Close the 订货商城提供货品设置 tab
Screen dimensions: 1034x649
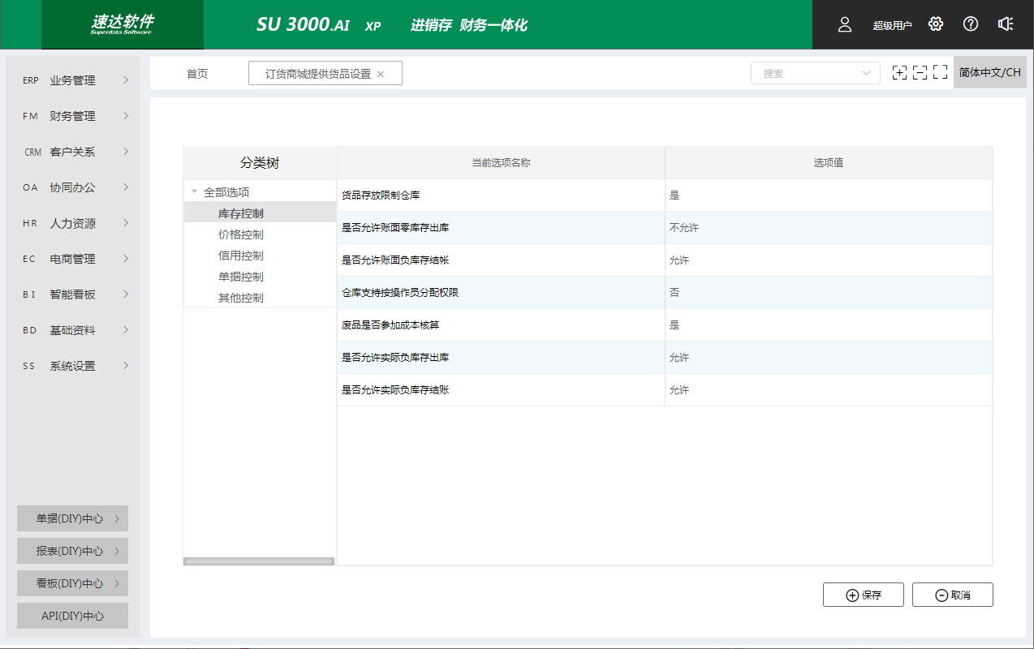coord(381,74)
